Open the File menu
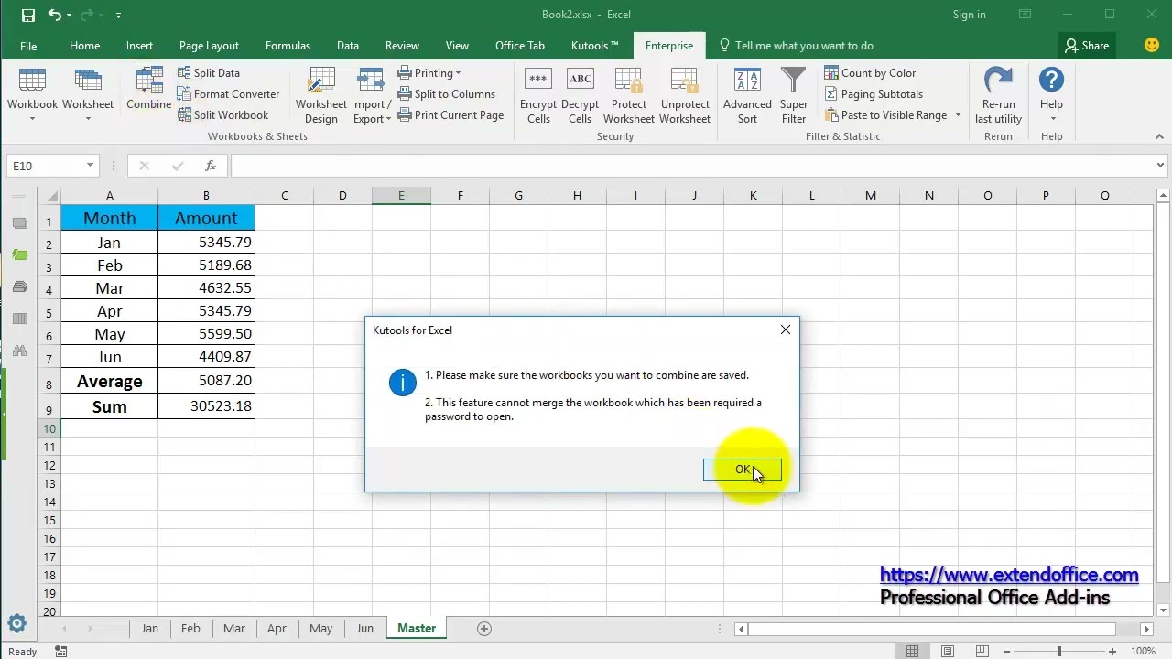Viewport: 1172px width, 659px height. pyautogui.click(x=28, y=46)
